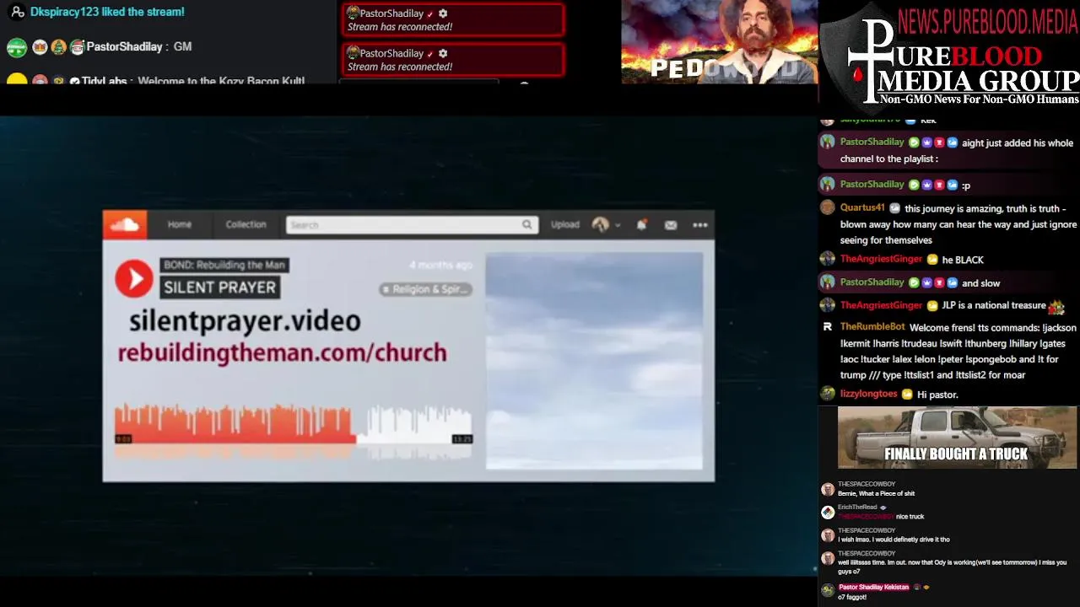Screen dimensions: 1080x607
Task: Open the Upload page in SoundCloud
Action: tap(564, 225)
